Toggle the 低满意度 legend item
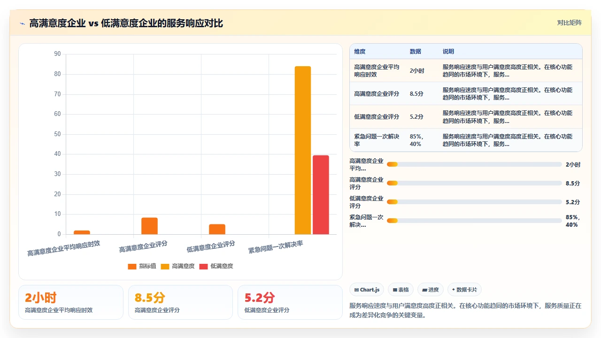601x338 pixels. [x=216, y=266]
